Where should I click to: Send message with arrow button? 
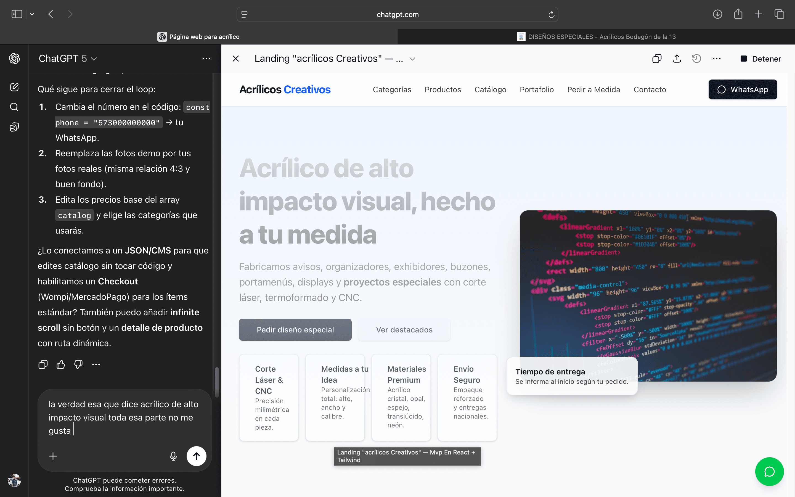point(196,456)
